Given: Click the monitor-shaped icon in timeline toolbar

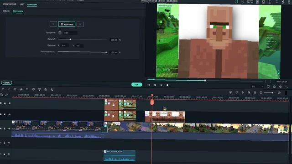Looking at the screenshot, I should click(40, 89).
